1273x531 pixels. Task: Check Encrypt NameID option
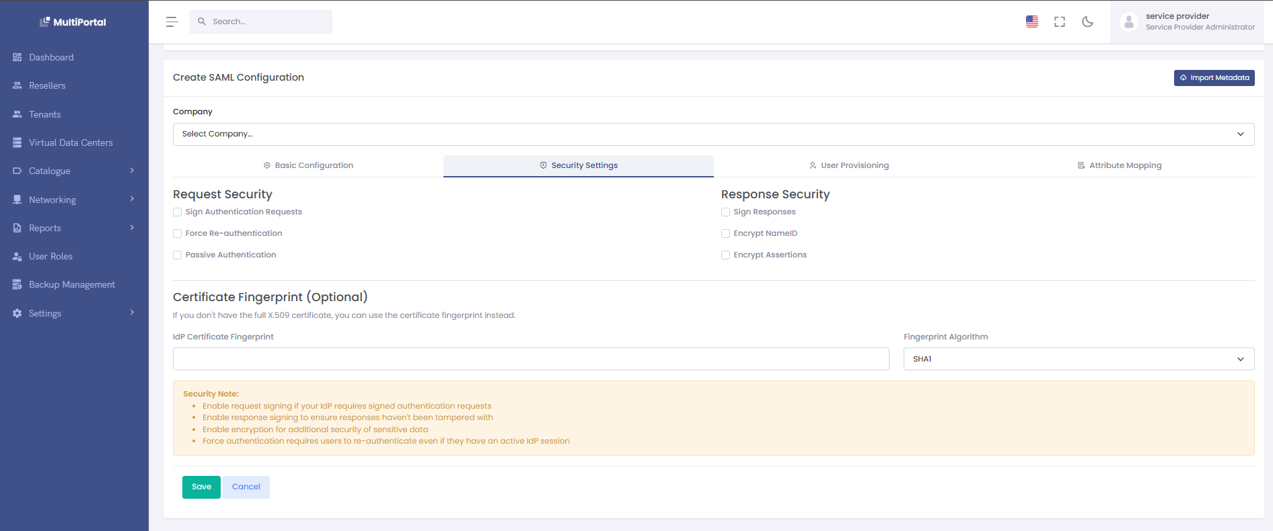pos(725,233)
